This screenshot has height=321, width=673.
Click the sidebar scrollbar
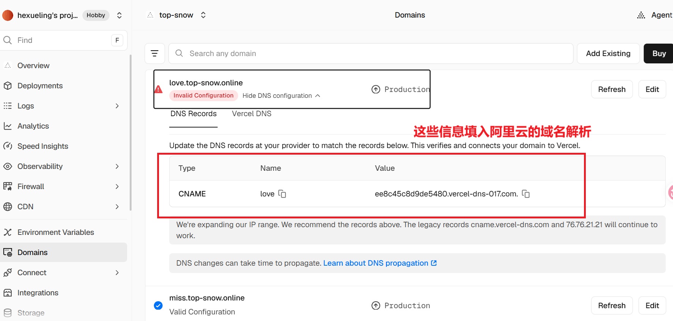point(130,133)
